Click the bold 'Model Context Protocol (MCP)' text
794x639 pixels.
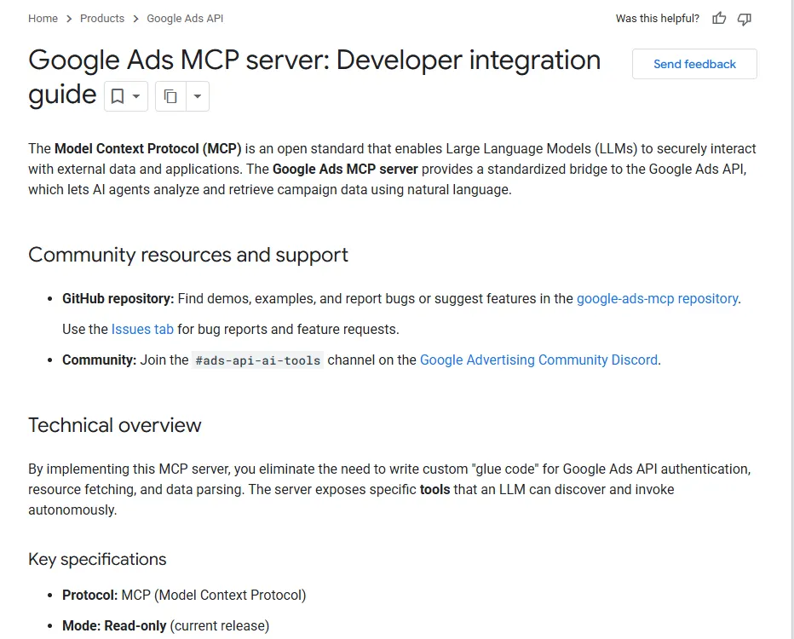[148, 149]
